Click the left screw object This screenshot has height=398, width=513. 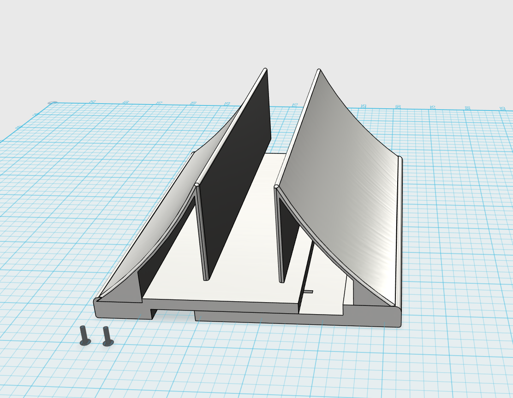click(84, 336)
